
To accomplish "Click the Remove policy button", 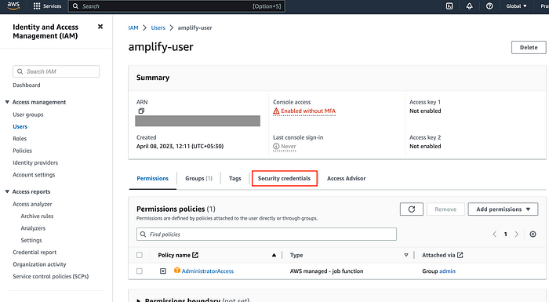I will tap(445, 209).
